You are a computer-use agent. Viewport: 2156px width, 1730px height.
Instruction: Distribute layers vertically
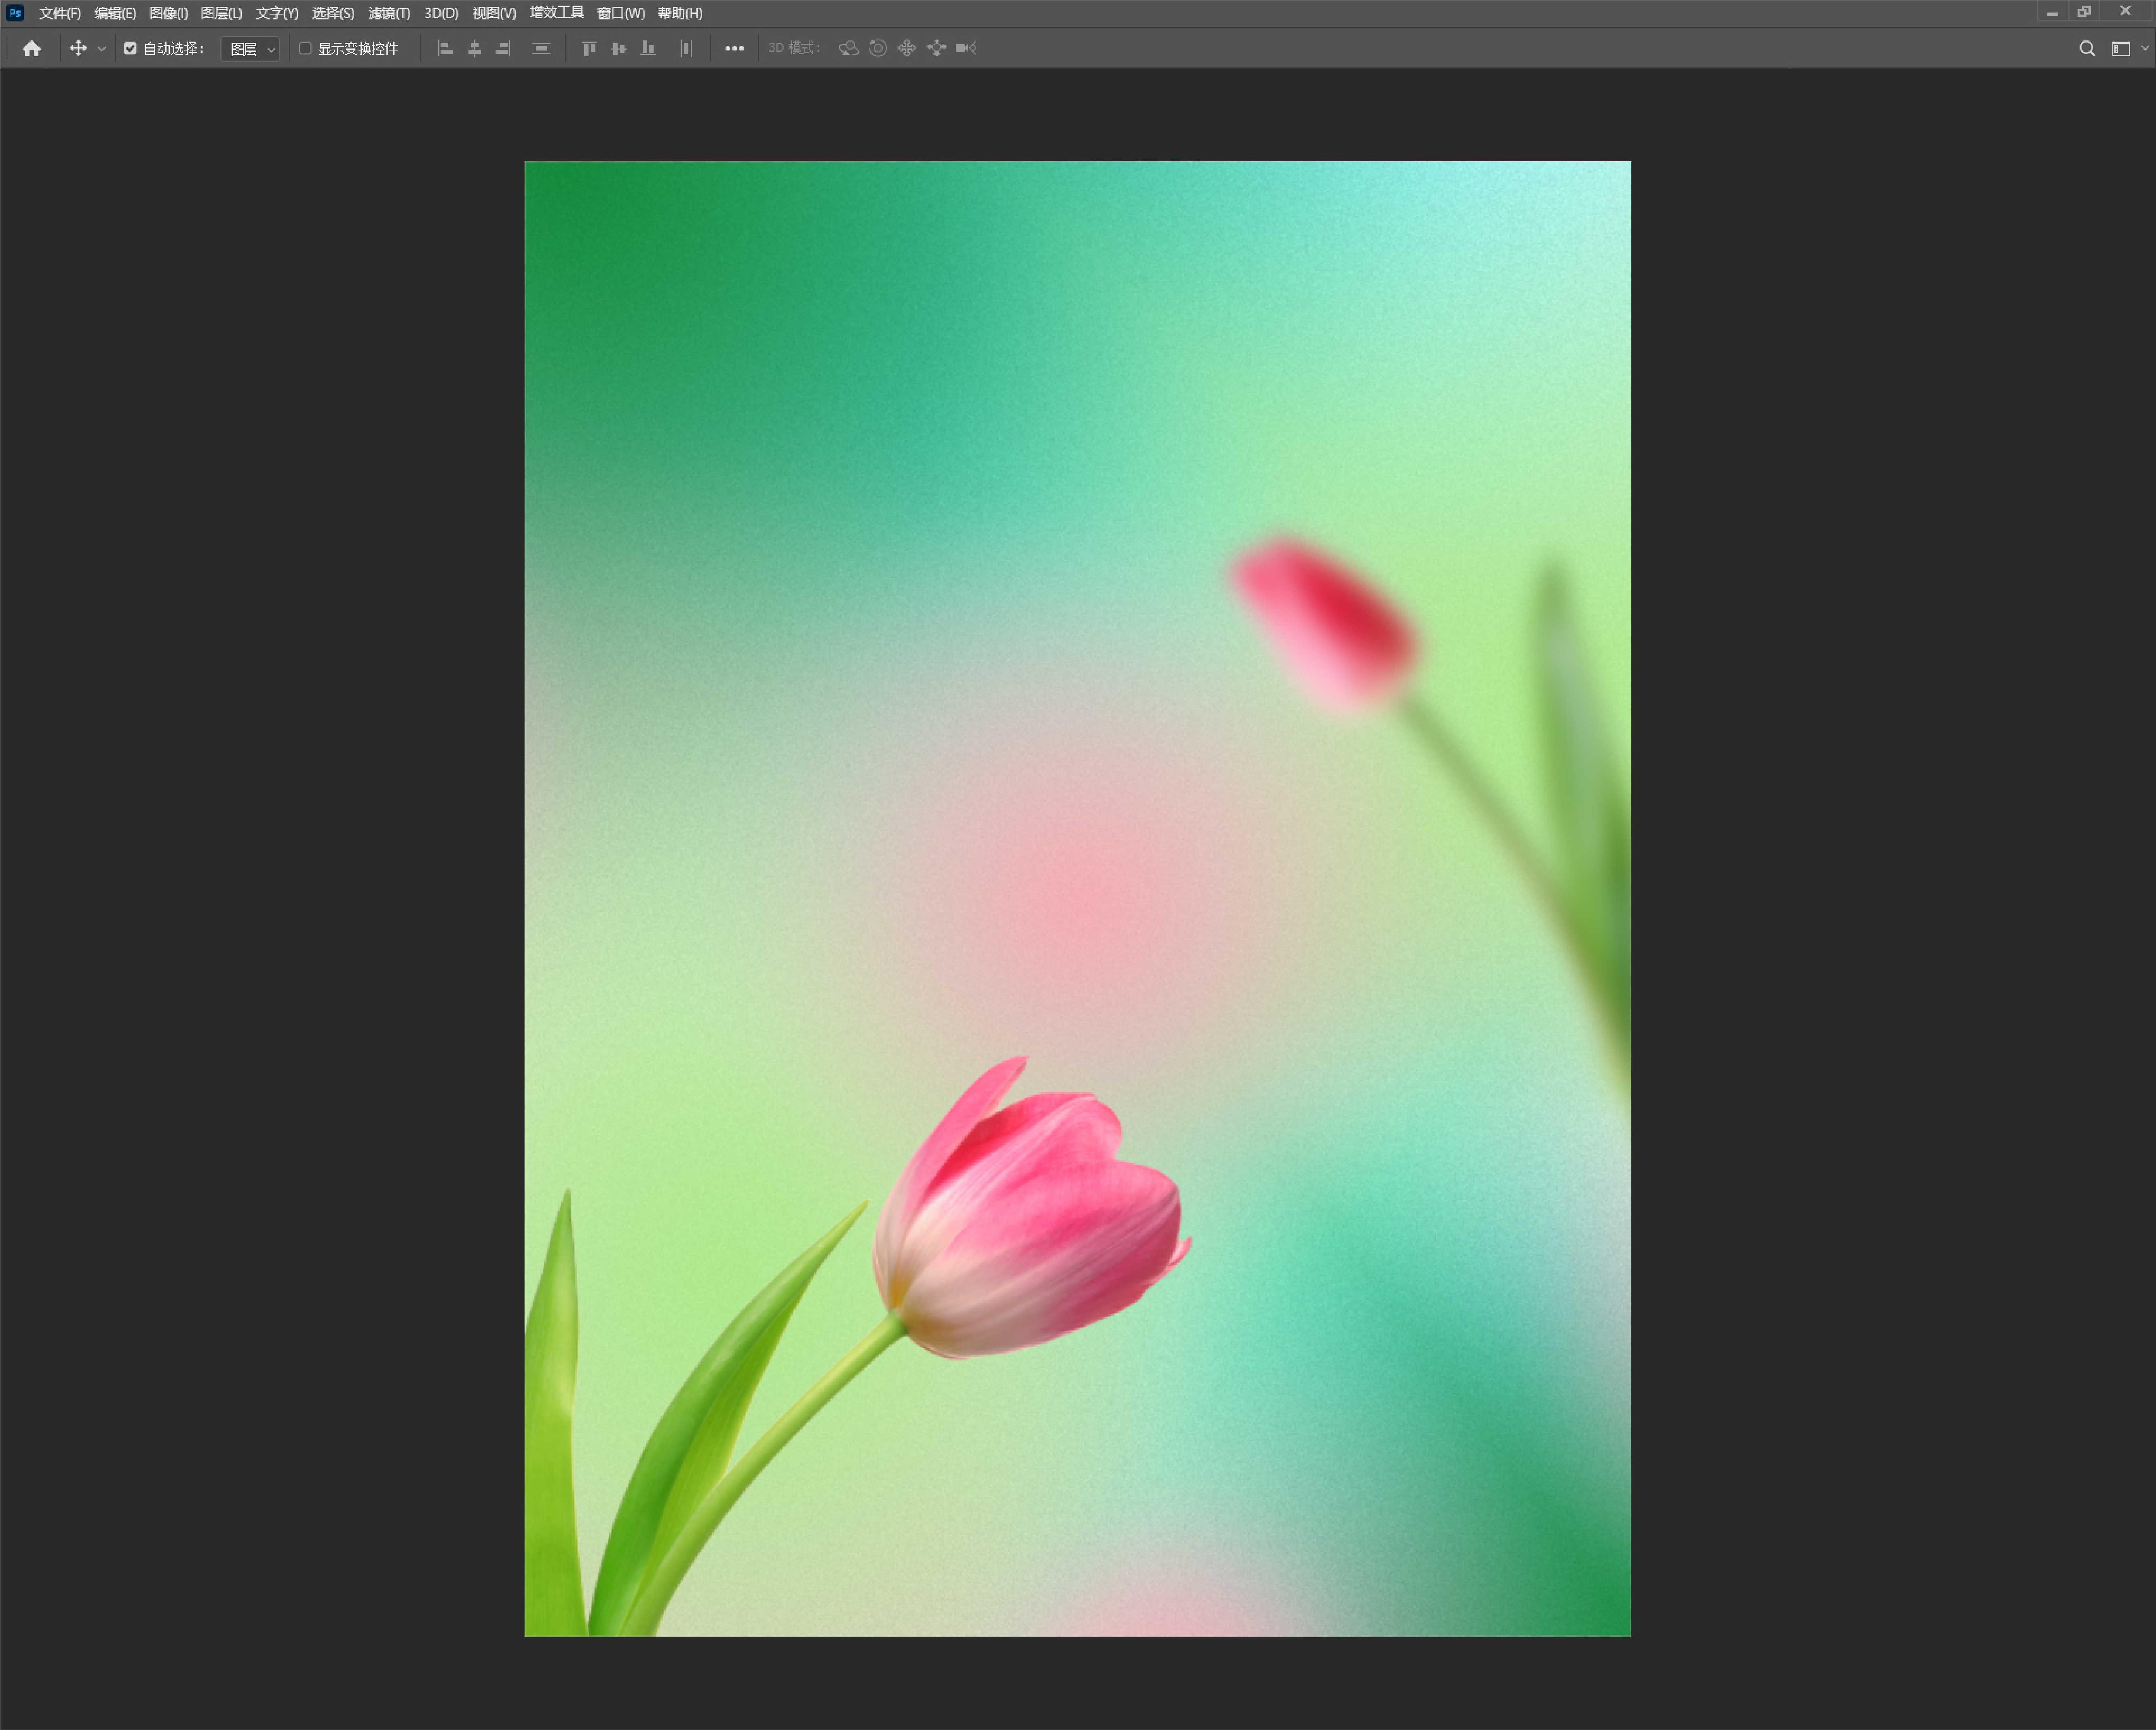[x=541, y=48]
